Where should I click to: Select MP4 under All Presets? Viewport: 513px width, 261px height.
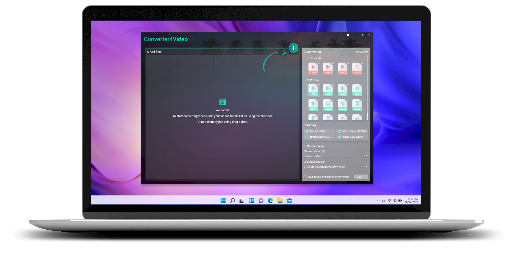coord(328,90)
